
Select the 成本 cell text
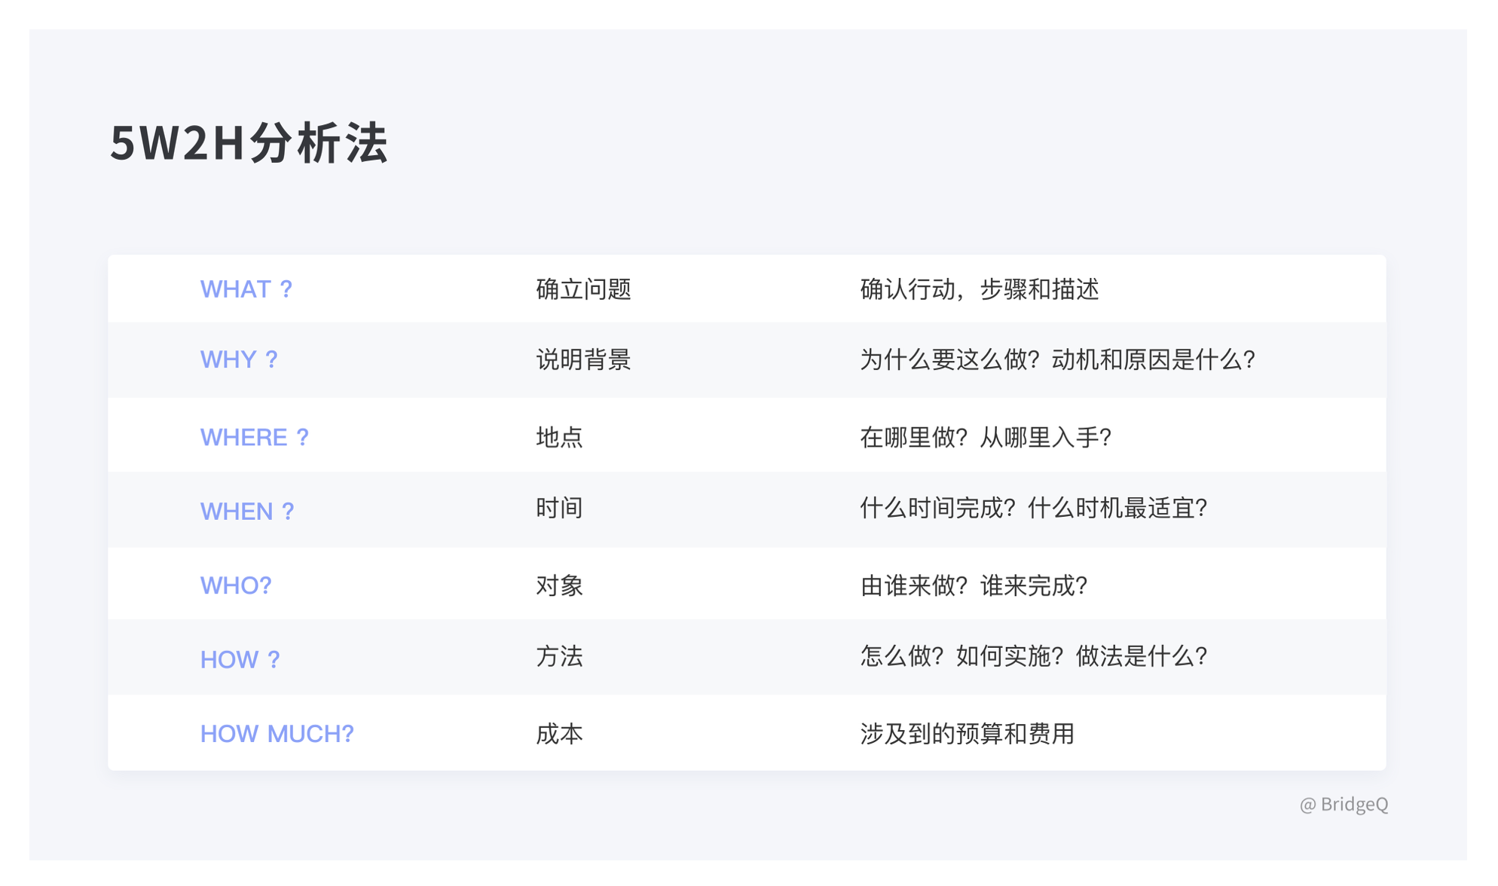point(558,734)
